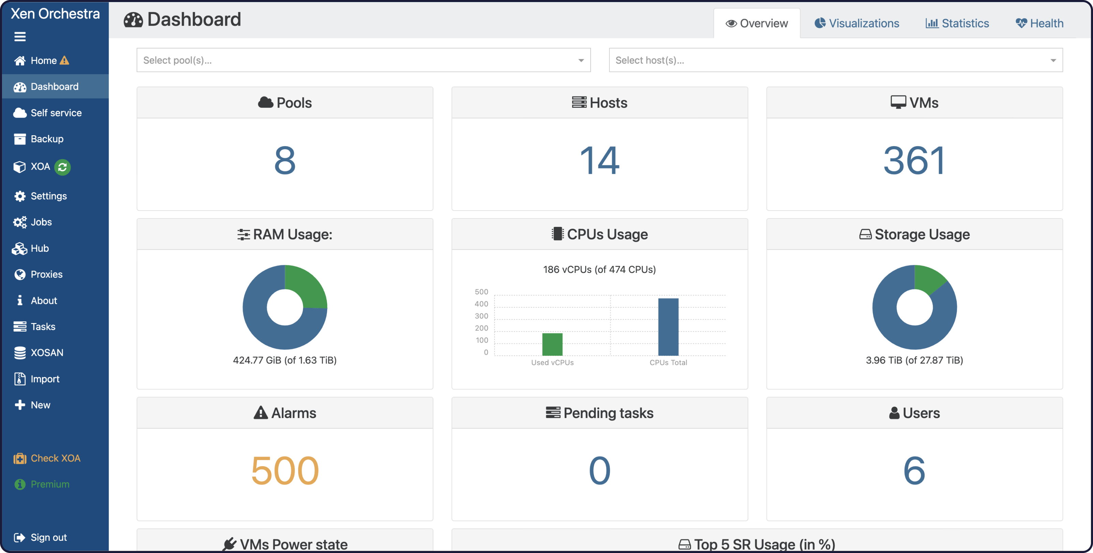Open the Settings menu item
This screenshot has height=553, width=1093.
(55, 196)
